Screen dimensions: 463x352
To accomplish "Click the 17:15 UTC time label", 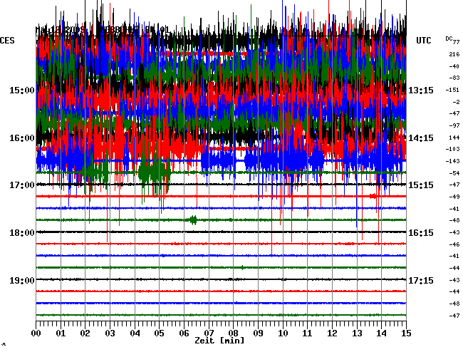I will (x=421, y=280).
